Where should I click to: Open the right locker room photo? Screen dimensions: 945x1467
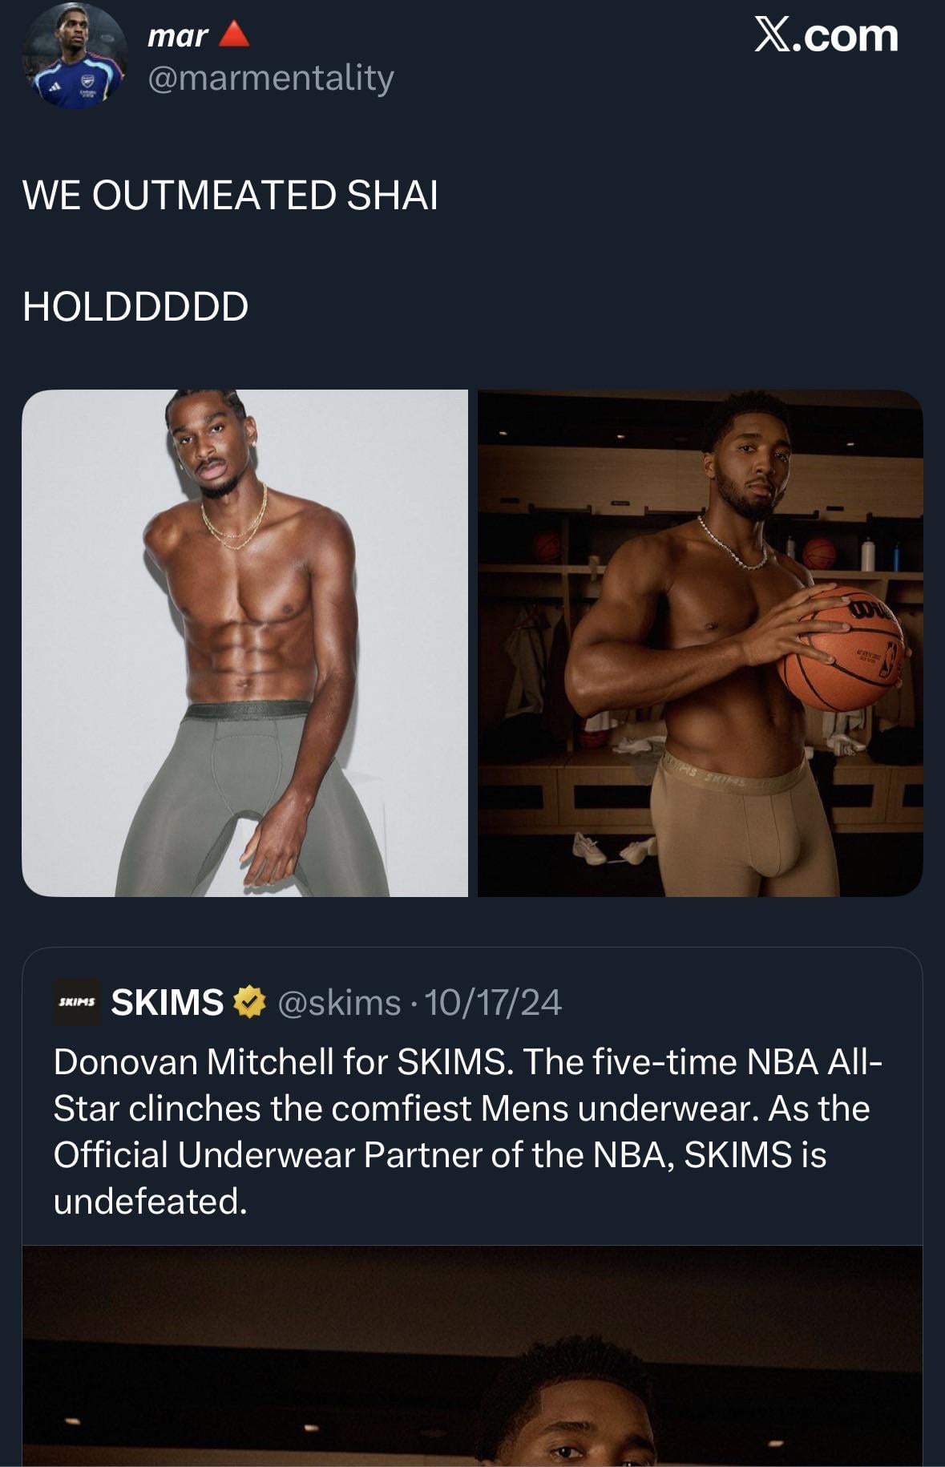pos(701,643)
